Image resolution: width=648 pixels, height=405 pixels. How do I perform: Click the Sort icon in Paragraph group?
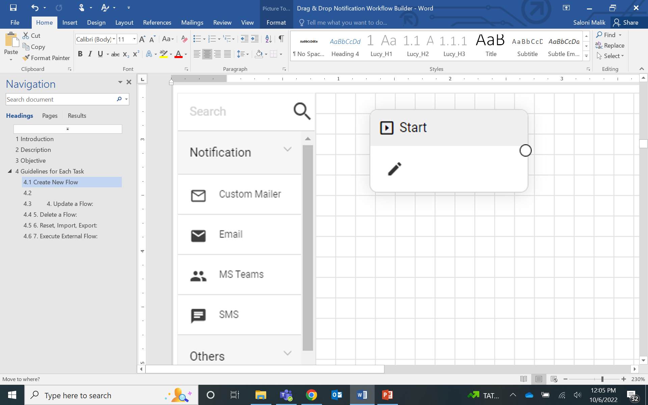pos(268,39)
